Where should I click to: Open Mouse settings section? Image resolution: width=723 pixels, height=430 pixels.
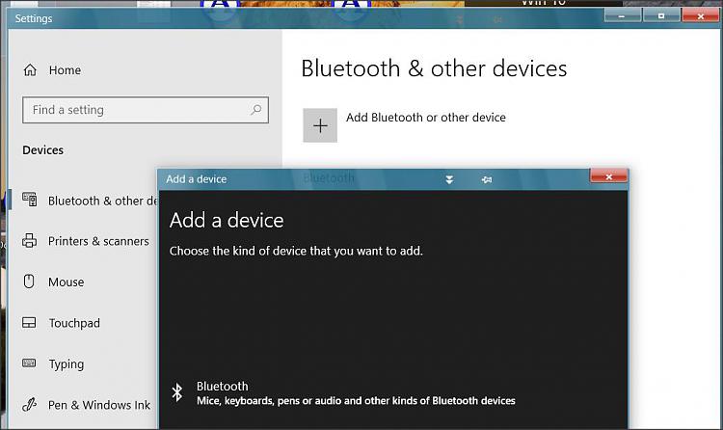click(x=53, y=282)
